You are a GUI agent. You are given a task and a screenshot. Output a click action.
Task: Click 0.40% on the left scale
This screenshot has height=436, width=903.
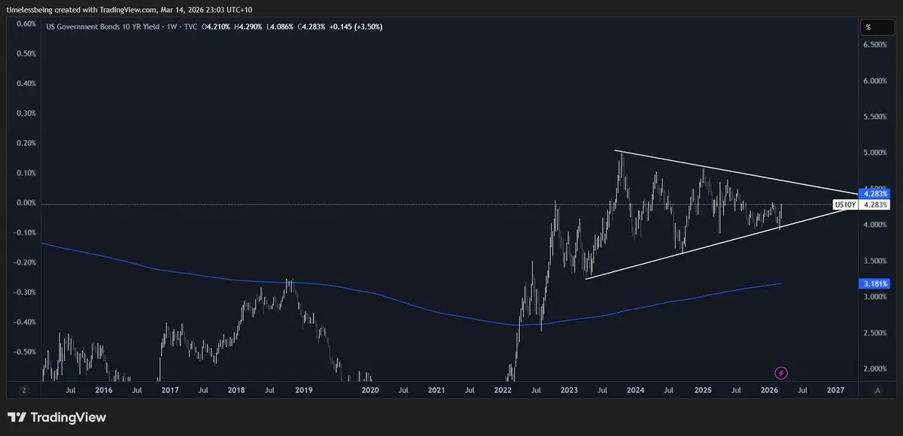point(26,83)
